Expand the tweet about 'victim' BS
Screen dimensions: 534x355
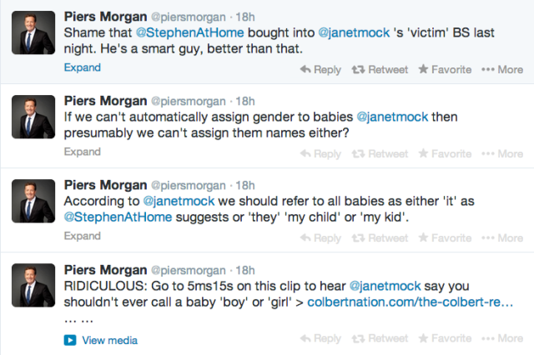[83, 67]
